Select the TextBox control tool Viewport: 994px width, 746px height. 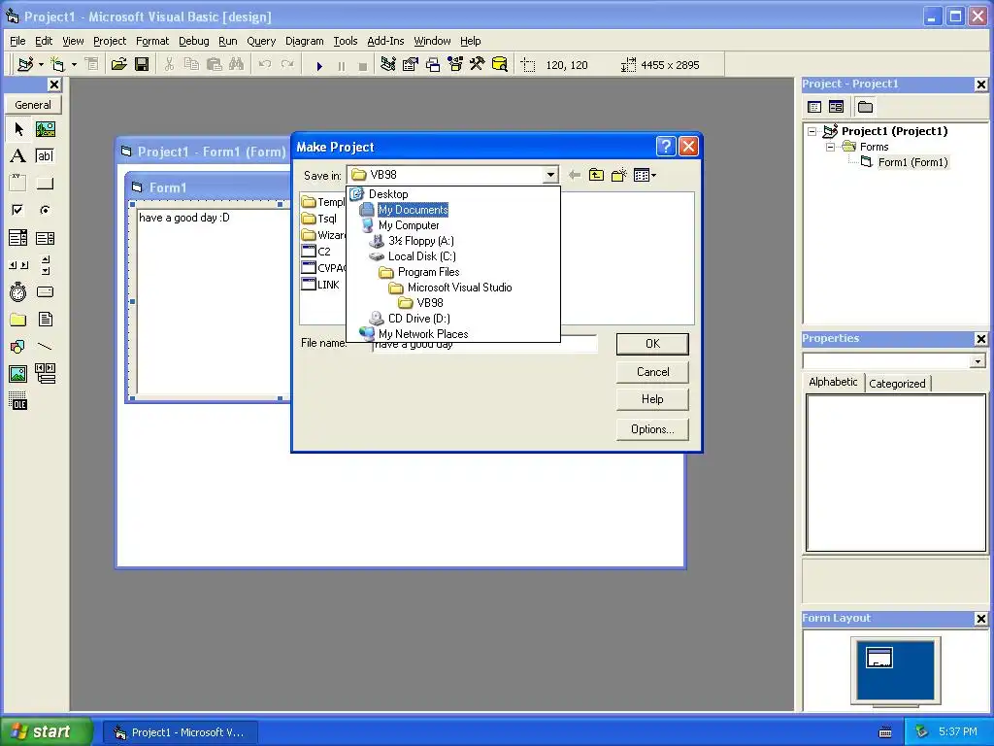click(x=45, y=156)
